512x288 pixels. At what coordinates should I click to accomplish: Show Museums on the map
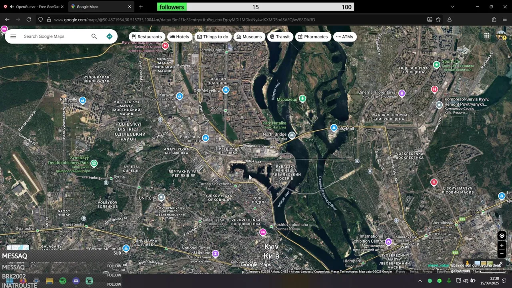[x=249, y=37]
